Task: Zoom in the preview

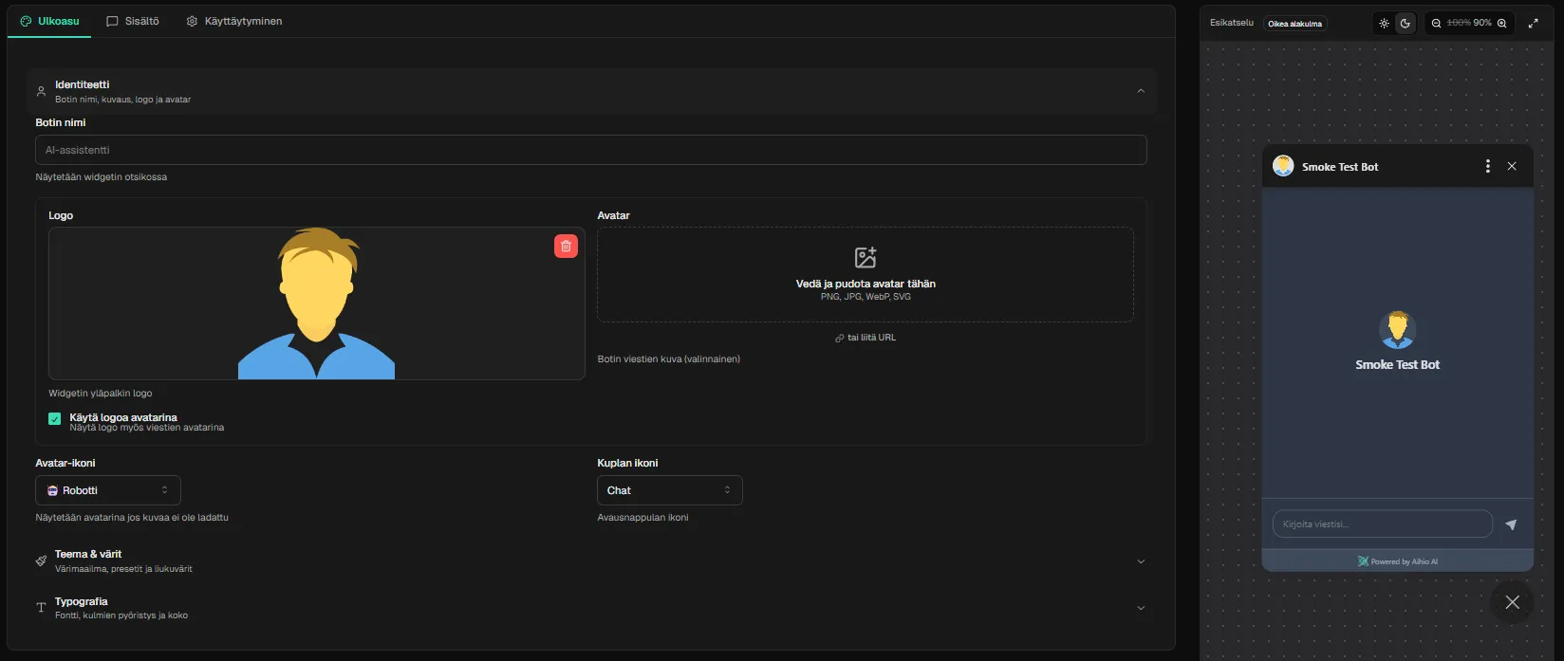Action: [x=1501, y=24]
